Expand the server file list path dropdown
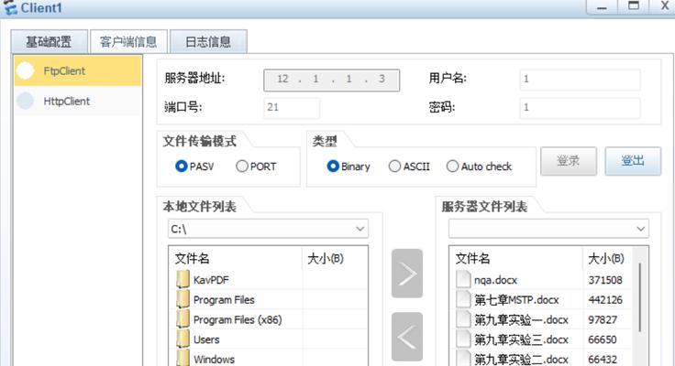The width and height of the screenshot is (675, 366). 640,229
